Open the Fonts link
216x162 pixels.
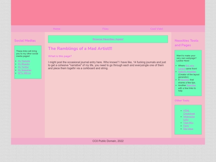pyautogui.click(x=186, y=126)
